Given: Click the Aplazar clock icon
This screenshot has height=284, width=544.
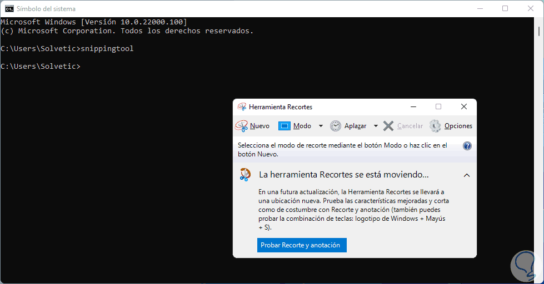Looking at the screenshot, I should click(x=336, y=126).
